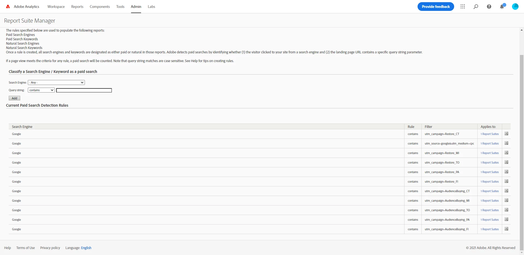This screenshot has height=255, width=524.
Task: Change the language via English link
Action: click(x=86, y=248)
